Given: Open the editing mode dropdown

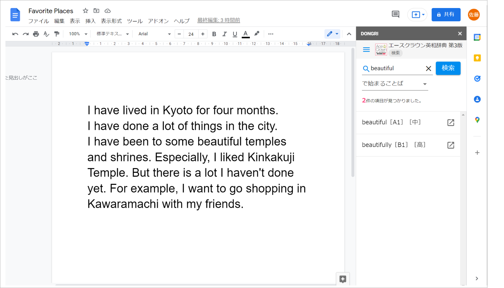Looking at the screenshot, I should click(333, 34).
